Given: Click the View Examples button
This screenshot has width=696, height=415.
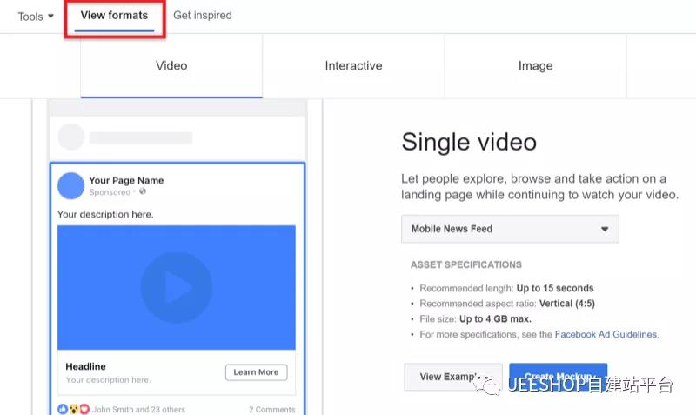Looking at the screenshot, I should [x=453, y=377].
